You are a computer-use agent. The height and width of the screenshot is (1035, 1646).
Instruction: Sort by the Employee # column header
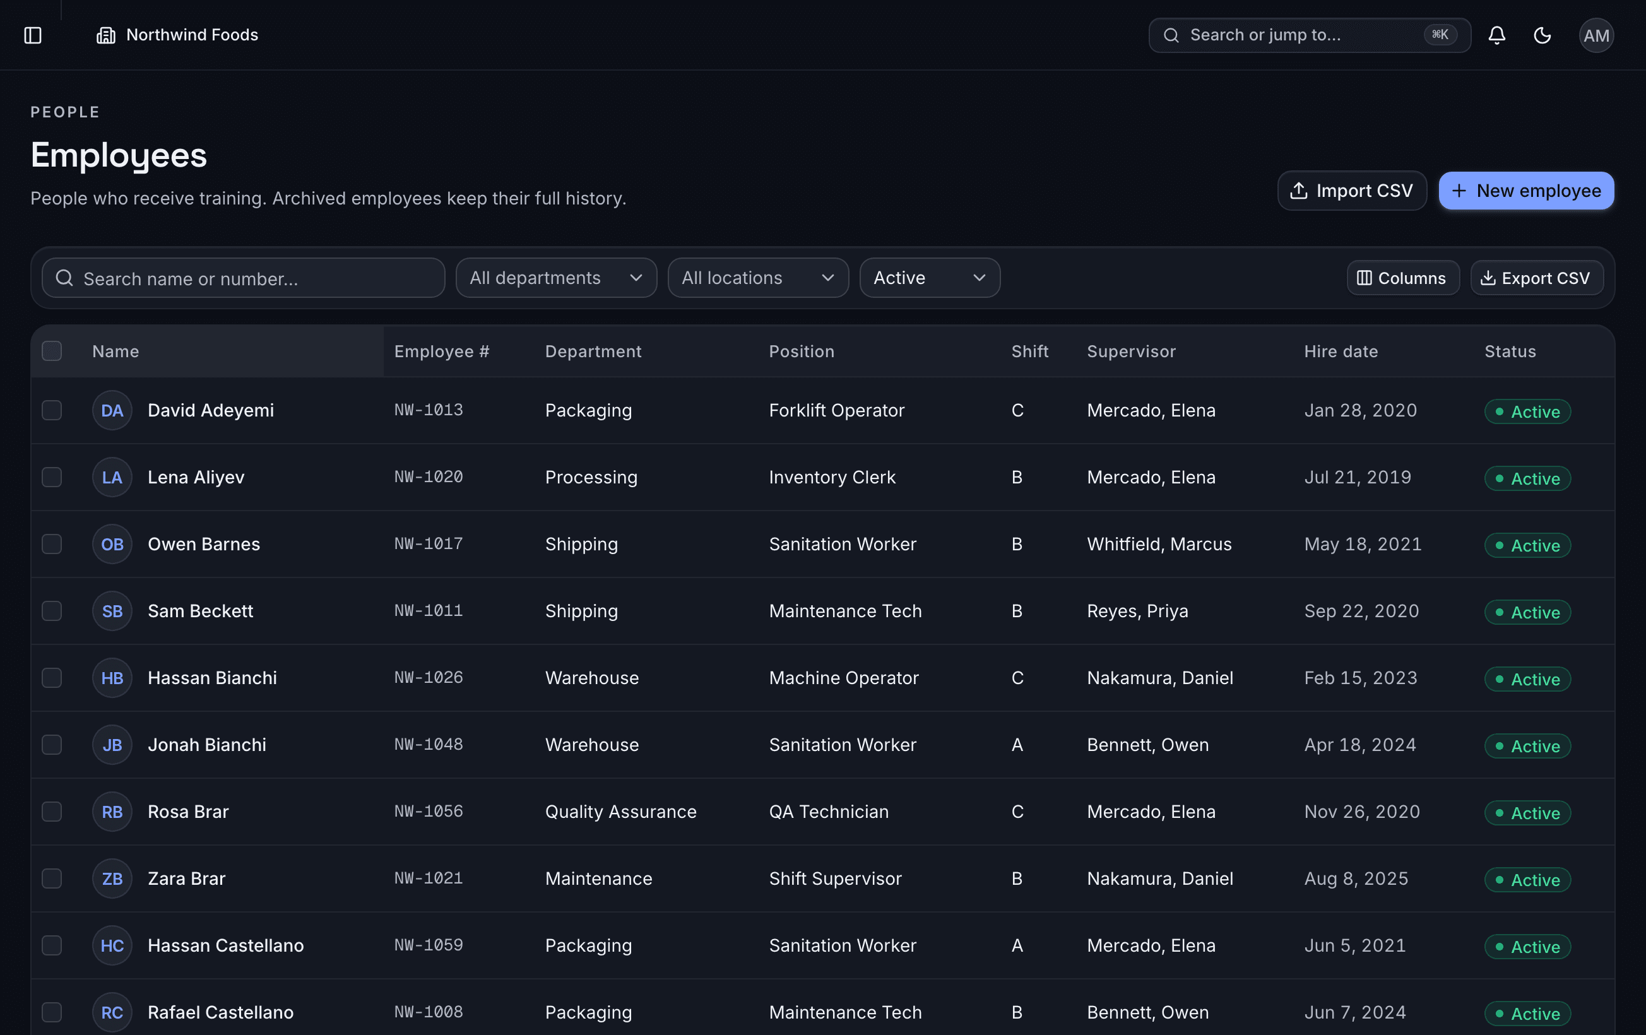coord(442,352)
